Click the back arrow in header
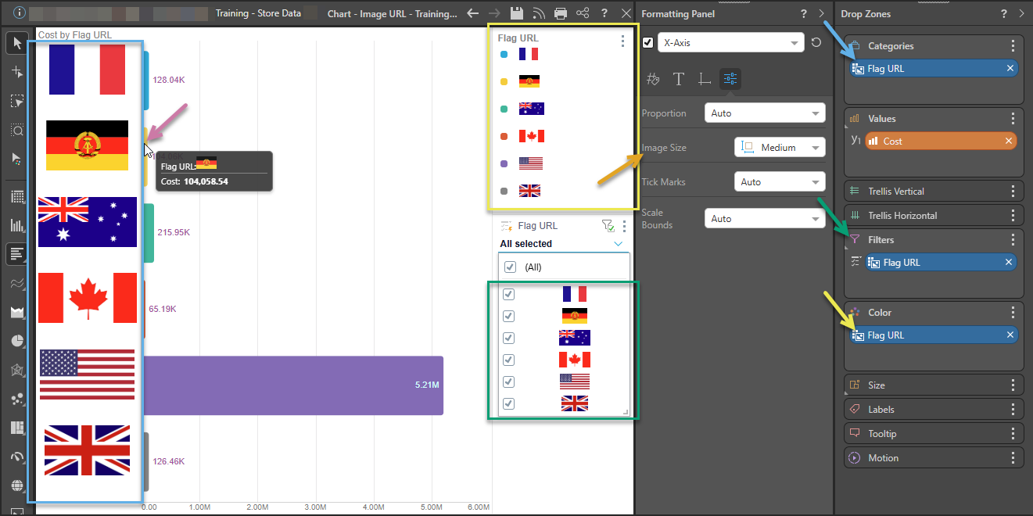This screenshot has height=516, width=1033. point(472,13)
